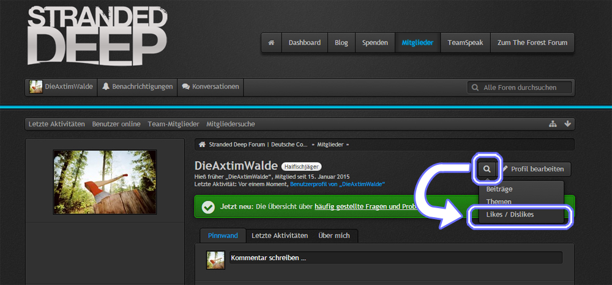Click the Team-Mitglieder link

pos(173,124)
